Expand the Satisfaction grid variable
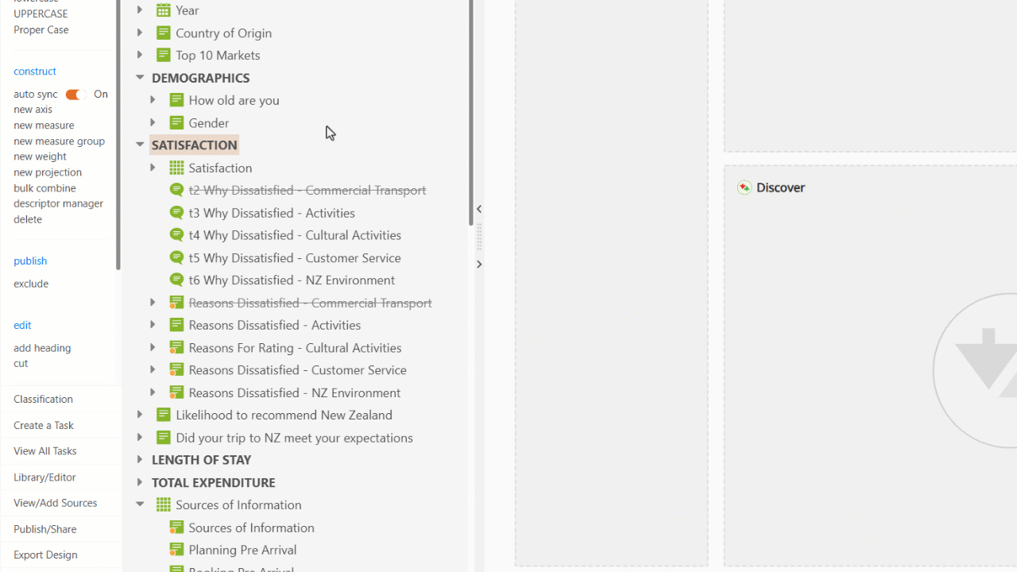This screenshot has height=572, width=1017. pyautogui.click(x=153, y=168)
